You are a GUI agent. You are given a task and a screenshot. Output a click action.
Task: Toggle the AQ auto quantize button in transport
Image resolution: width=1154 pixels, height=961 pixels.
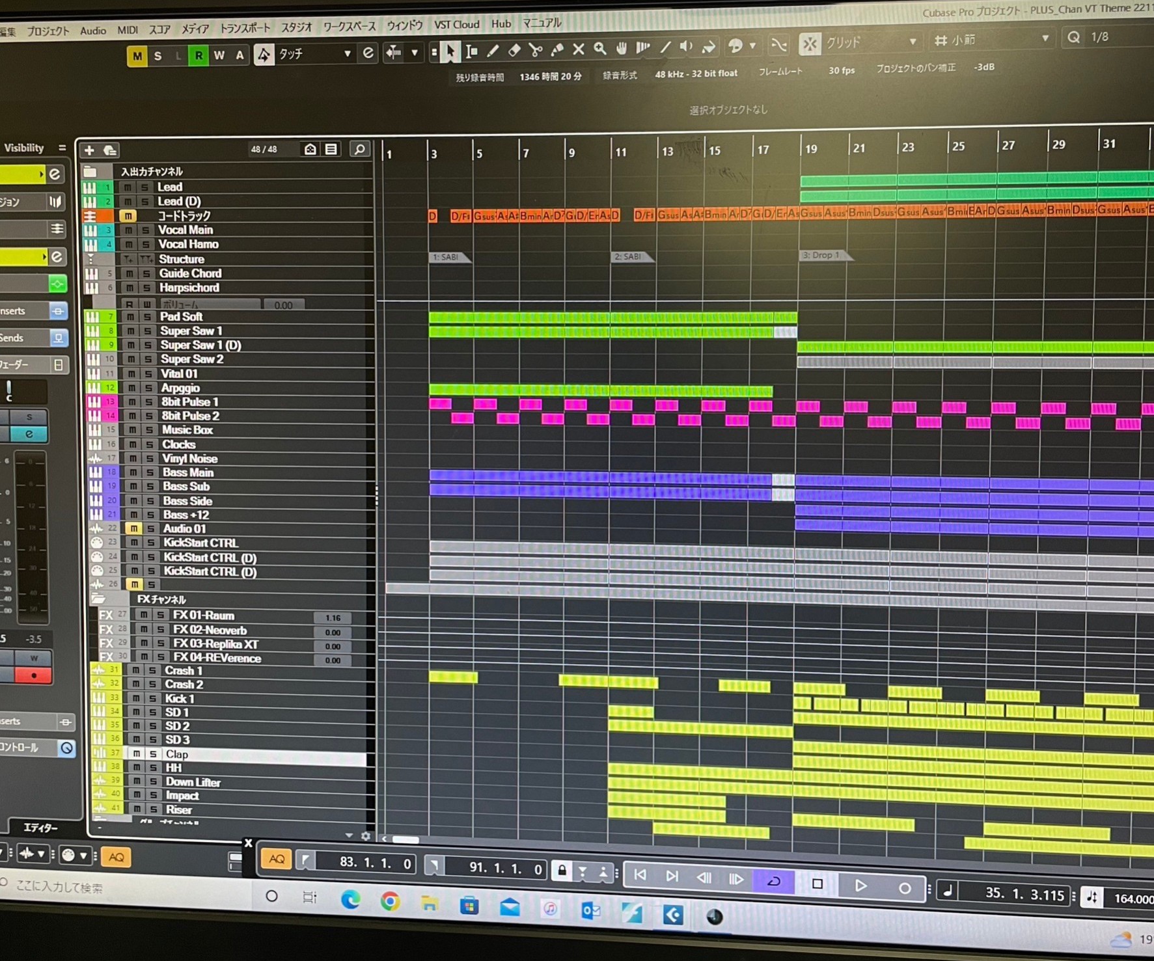(277, 859)
